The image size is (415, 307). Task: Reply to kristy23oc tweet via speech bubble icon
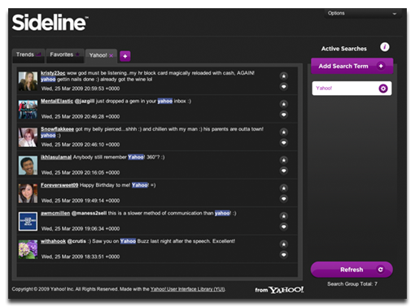tap(284, 87)
